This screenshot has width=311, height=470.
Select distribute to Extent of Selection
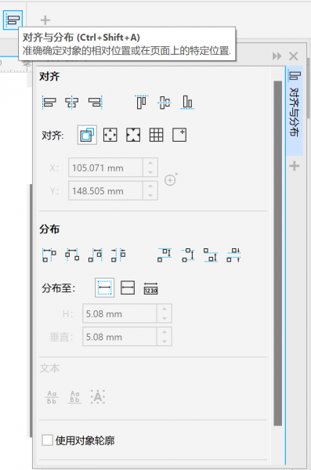[x=104, y=287]
